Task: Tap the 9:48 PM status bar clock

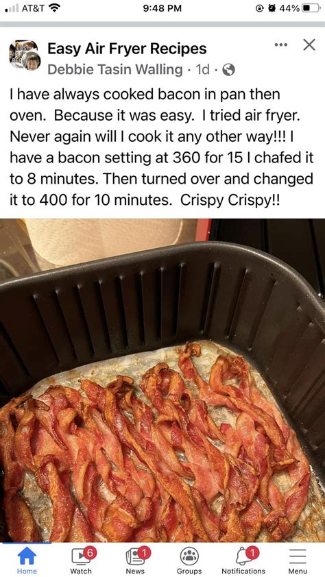Action: tap(162, 8)
